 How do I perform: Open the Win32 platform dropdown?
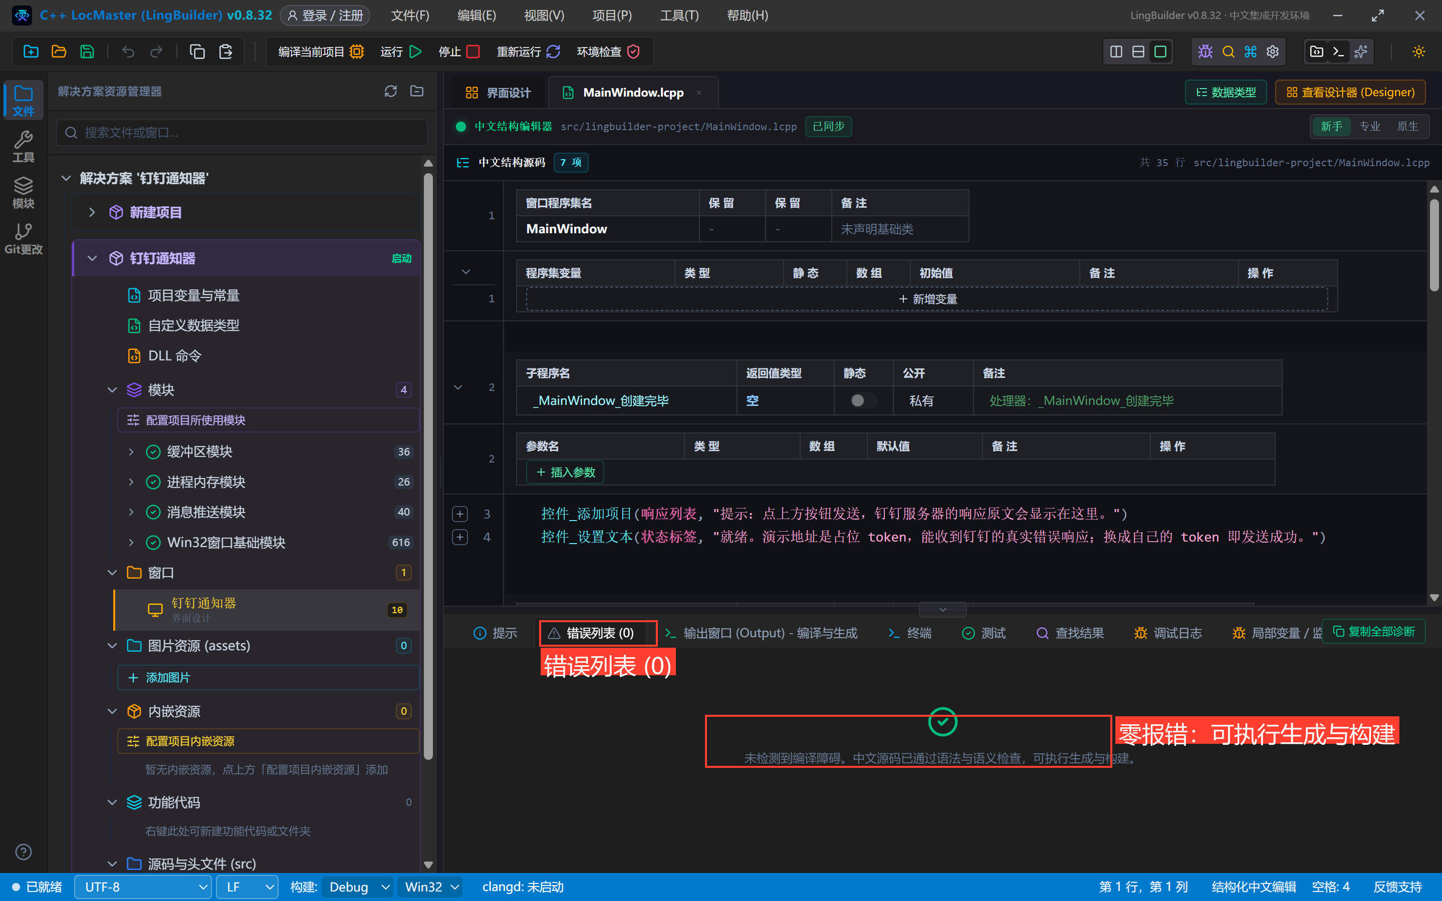point(430,886)
